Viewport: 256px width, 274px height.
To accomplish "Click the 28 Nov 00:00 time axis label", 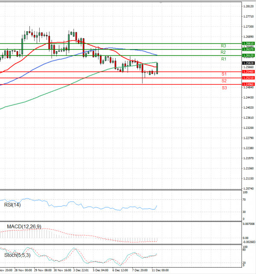I will tap(23, 270).
